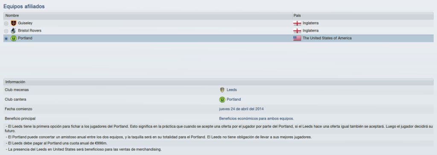Sort the list by Nombre column header
Viewport: 437px width, 155px height.
(148, 16)
